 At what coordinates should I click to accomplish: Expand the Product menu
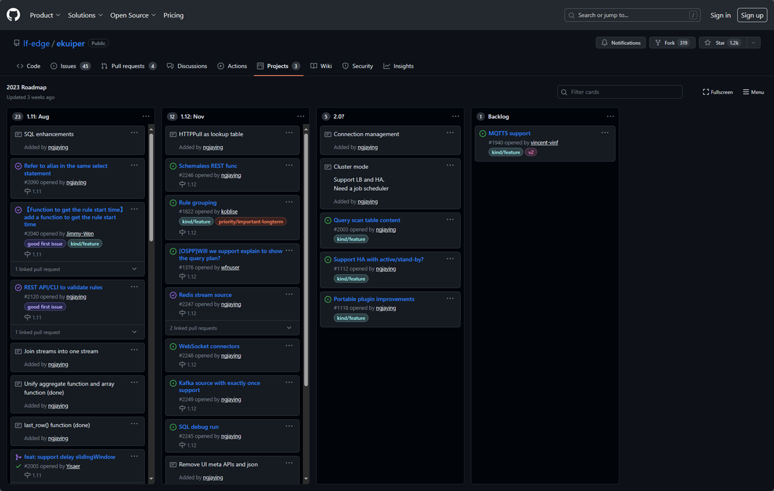coord(45,15)
